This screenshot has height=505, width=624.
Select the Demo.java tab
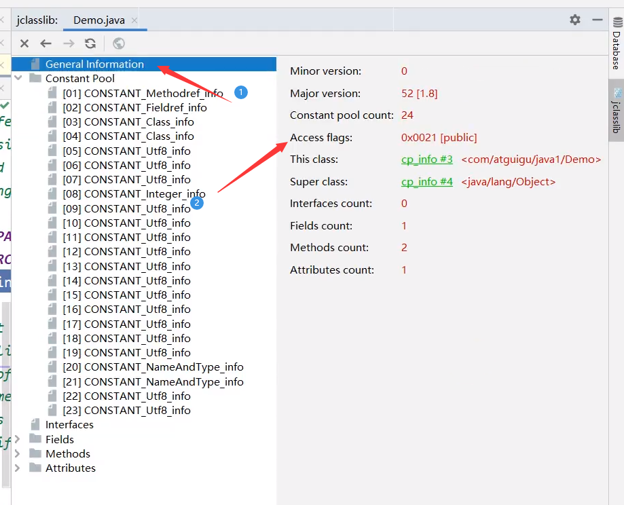coord(99,20)
